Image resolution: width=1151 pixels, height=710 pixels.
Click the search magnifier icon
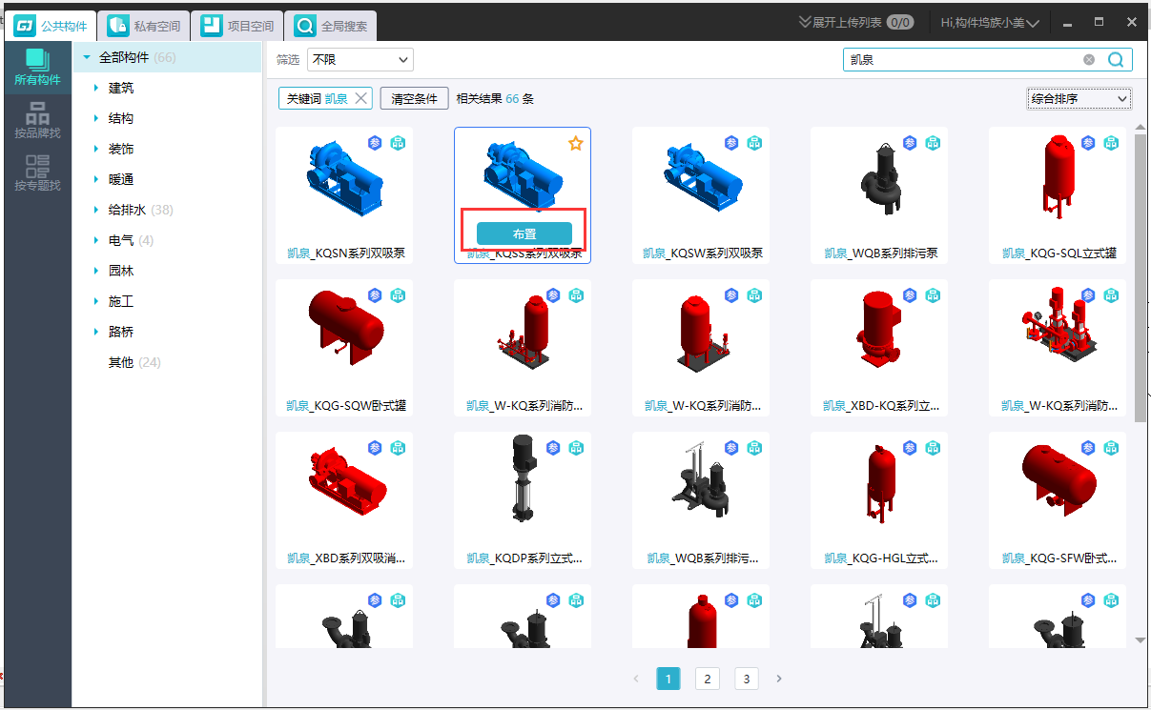pos(1117,59)
